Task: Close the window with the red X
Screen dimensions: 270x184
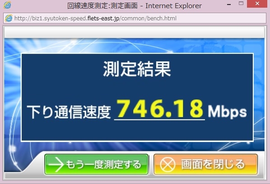Action: (x=257, y=4)
